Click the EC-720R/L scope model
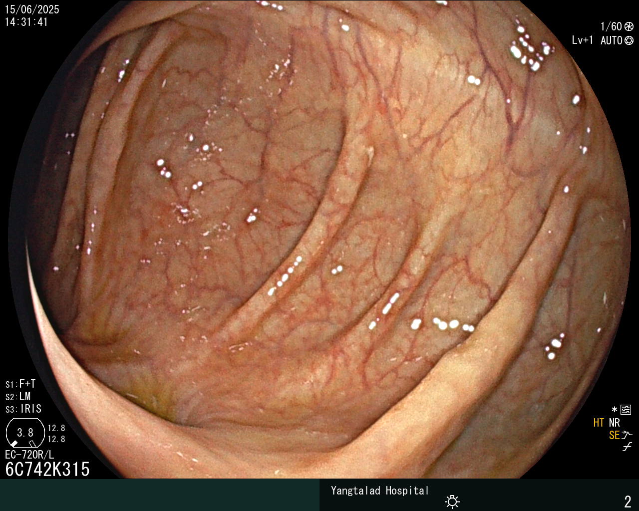 tap(29, 455)
